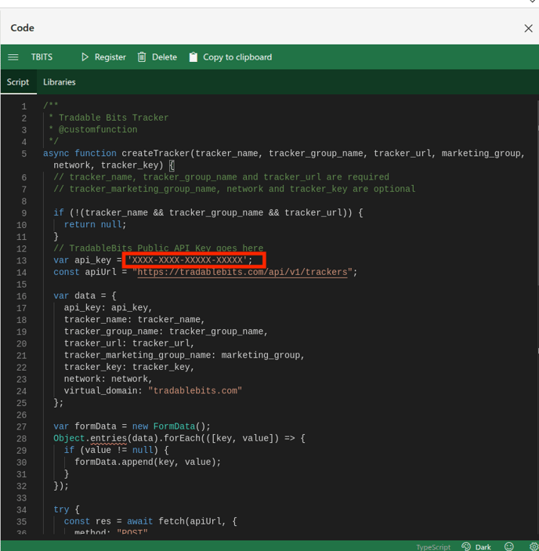Image resolution: width=539 pixels, height=551 pixels.
Task: Click the TBITS snippet title
Action: [42, 57]
